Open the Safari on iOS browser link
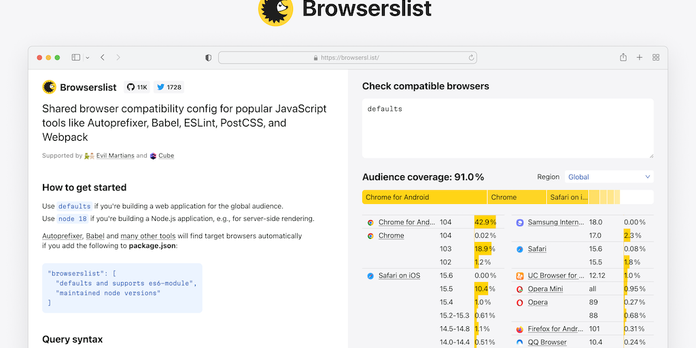Viewport: 696px width, 348px height. [399, 275]
